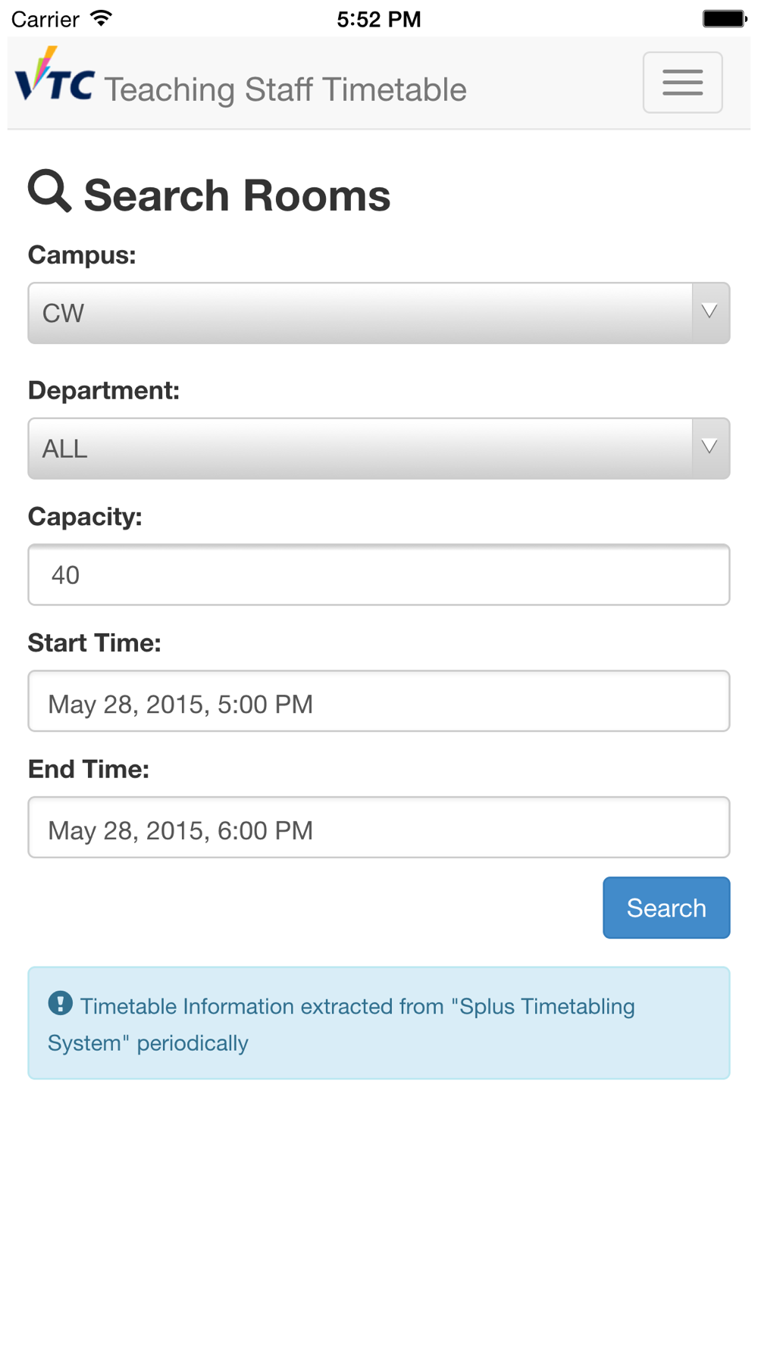Click the Campus label
Viewport: 758px width, 1347px height.
[82, 255]
